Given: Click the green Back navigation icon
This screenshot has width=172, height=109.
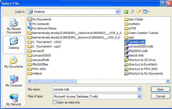Looking at the screenshot, I should point(126,12).
